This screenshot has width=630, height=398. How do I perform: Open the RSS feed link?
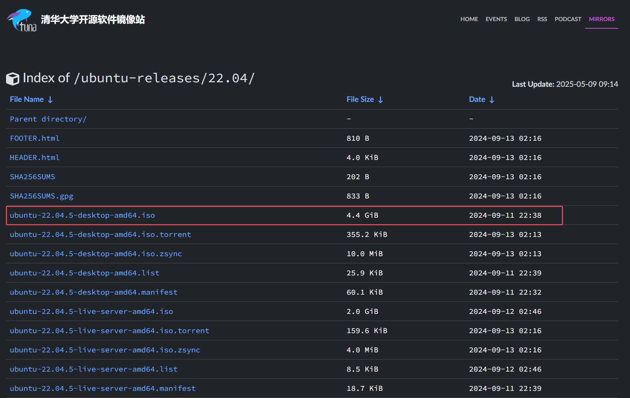tap(542, 19)
